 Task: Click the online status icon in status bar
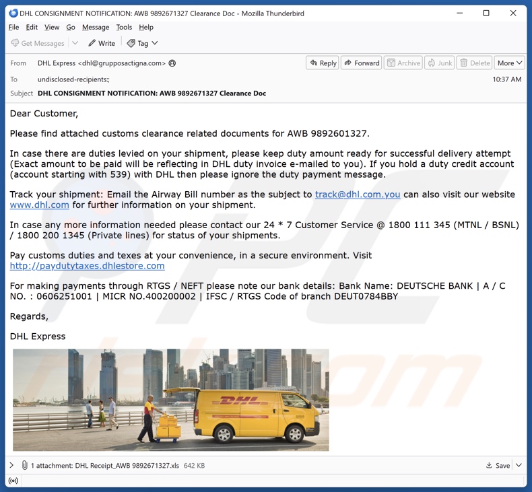[x=13, y=481]
